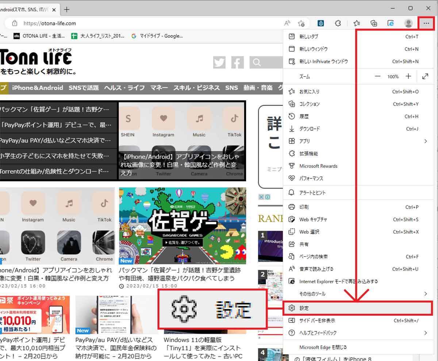This screenshot has width=438, height=361.
Task: Click the Facebook icon on the site header
Action: pos(237,62)
